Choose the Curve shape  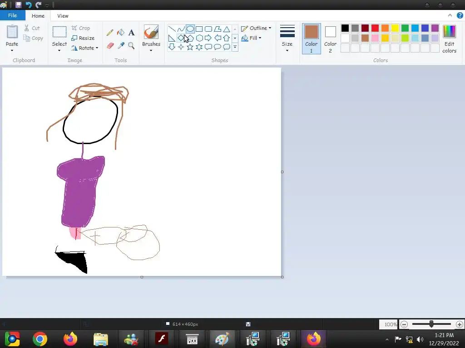pos(181,29)
